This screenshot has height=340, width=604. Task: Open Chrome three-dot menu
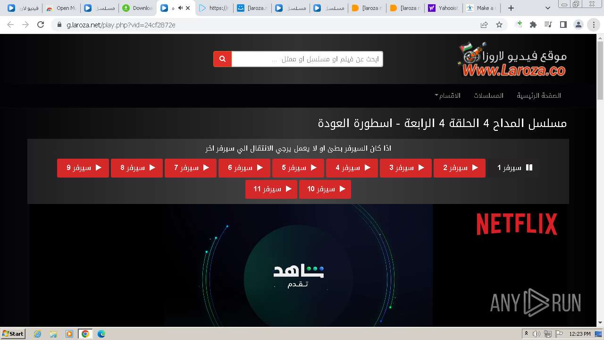594,25
